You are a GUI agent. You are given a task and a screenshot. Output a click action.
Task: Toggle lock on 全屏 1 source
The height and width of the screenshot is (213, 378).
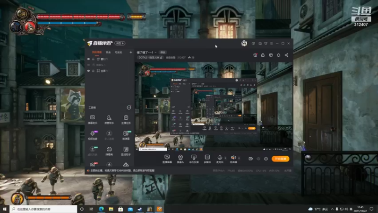click(x=93, y=71)
